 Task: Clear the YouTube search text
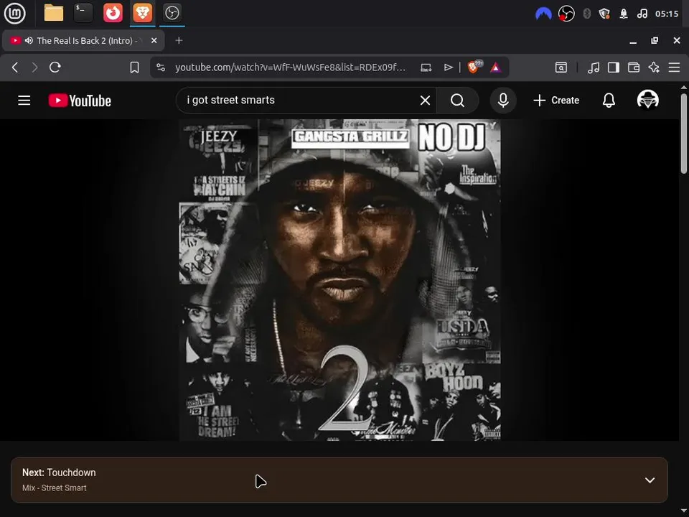pyautogui.click(x=425, y=101)
